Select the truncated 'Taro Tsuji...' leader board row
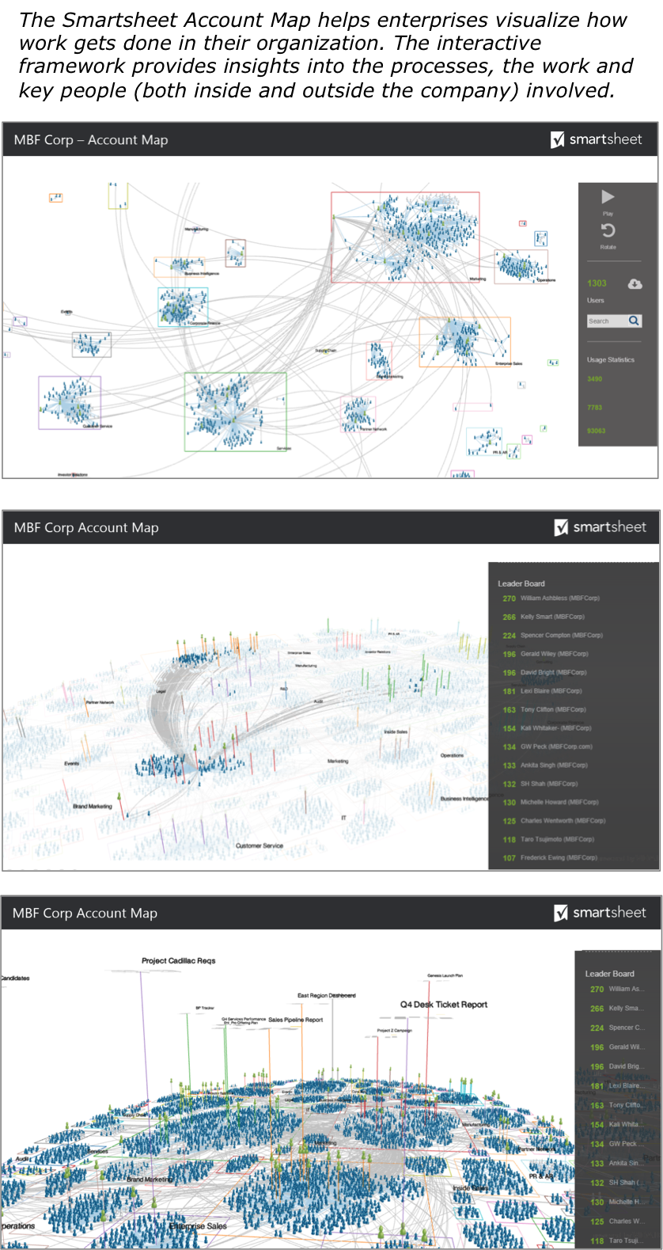The image size is (663, 1250). pyautogui.click(x=616, y=1241)
